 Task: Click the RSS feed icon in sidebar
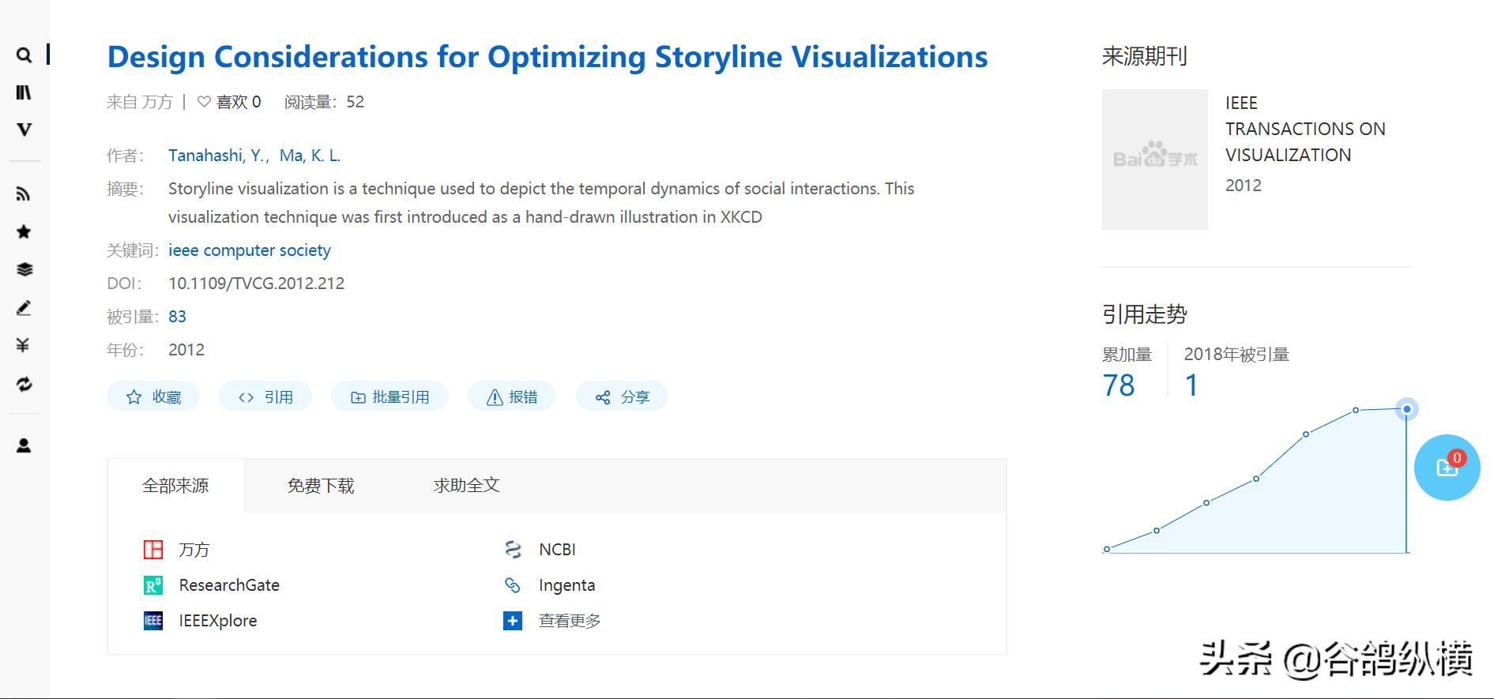point(24,194)
